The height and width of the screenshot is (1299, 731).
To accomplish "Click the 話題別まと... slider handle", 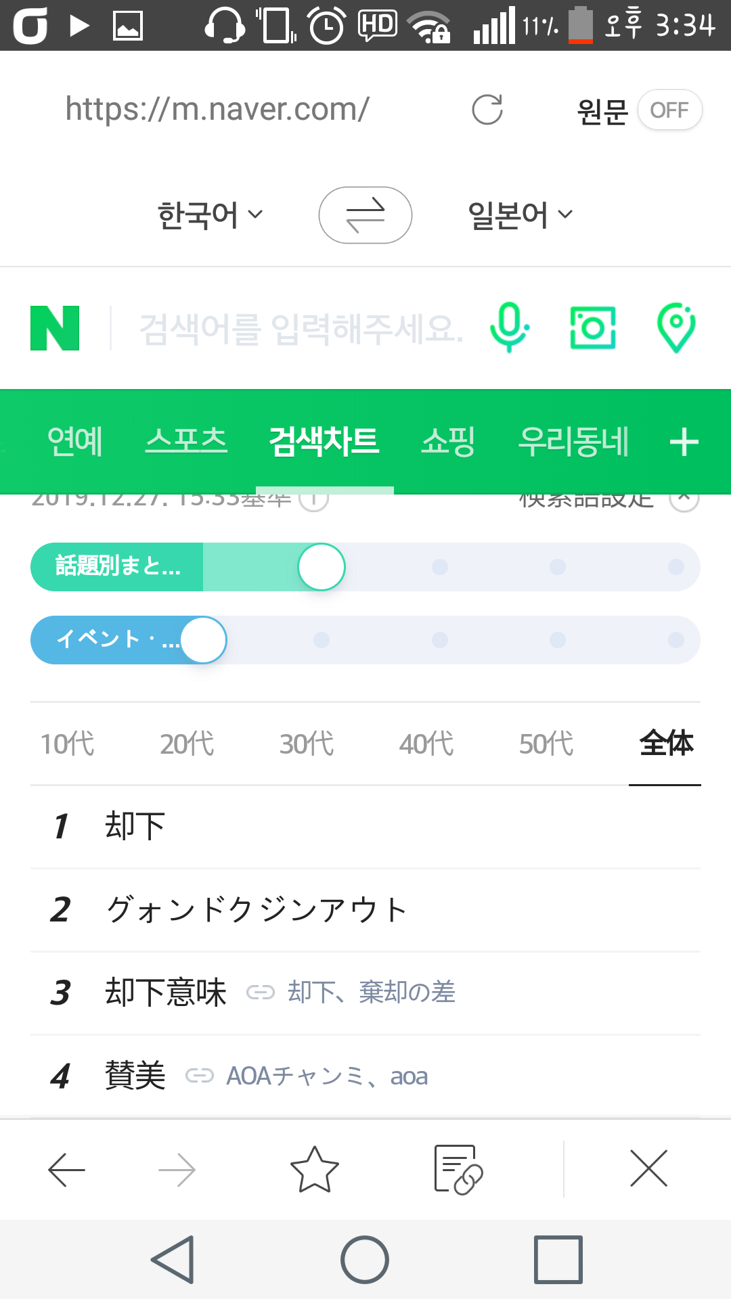I will tap(322, 567).
